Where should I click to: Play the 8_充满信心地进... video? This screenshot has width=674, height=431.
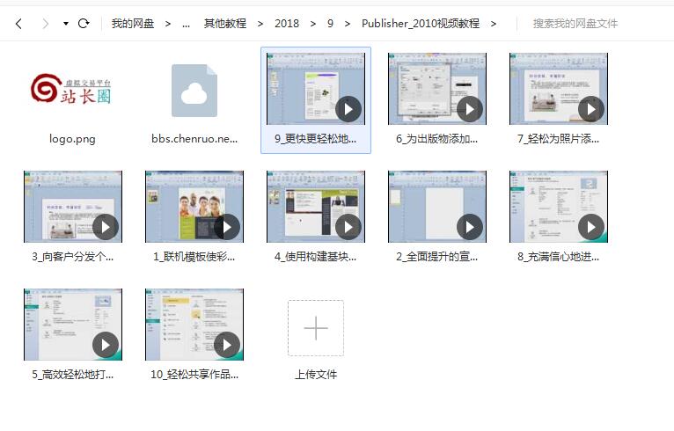(x=591, y=227)
